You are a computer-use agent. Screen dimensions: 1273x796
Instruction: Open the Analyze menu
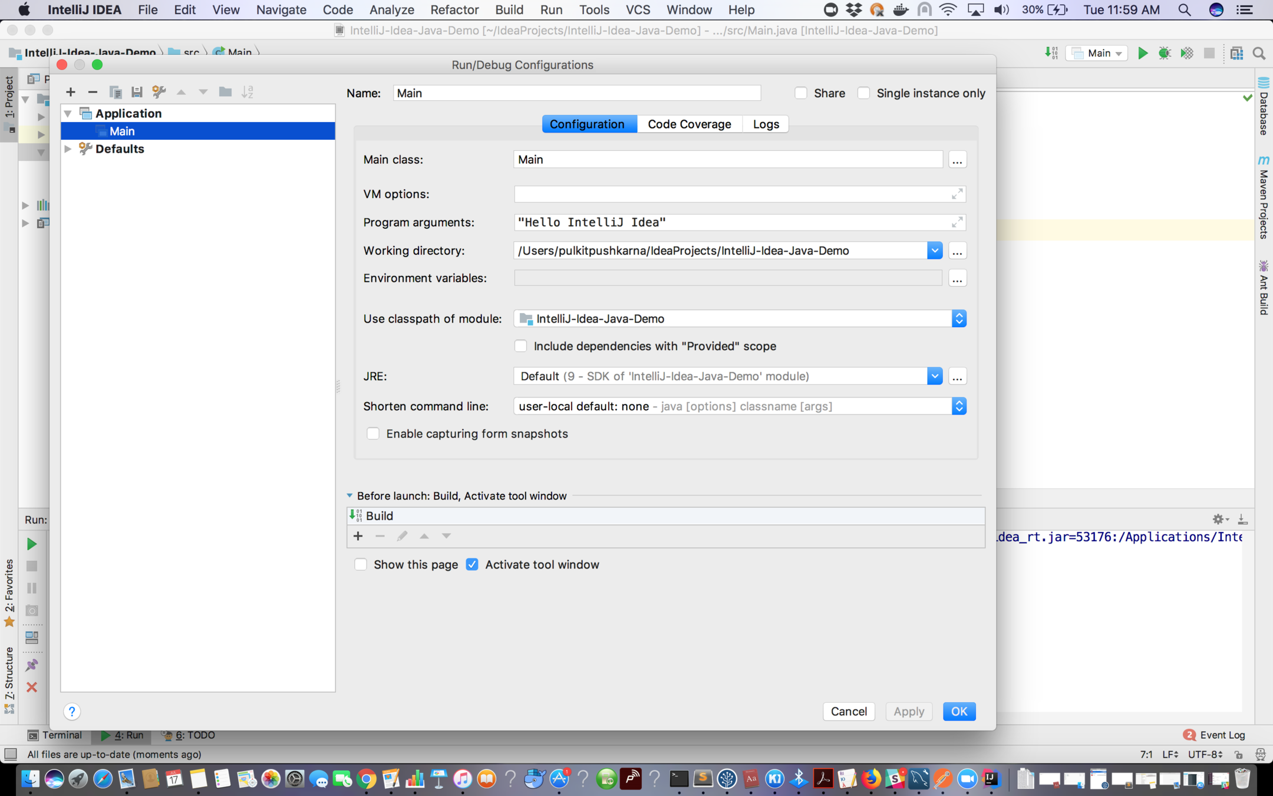tap(391, 10)
